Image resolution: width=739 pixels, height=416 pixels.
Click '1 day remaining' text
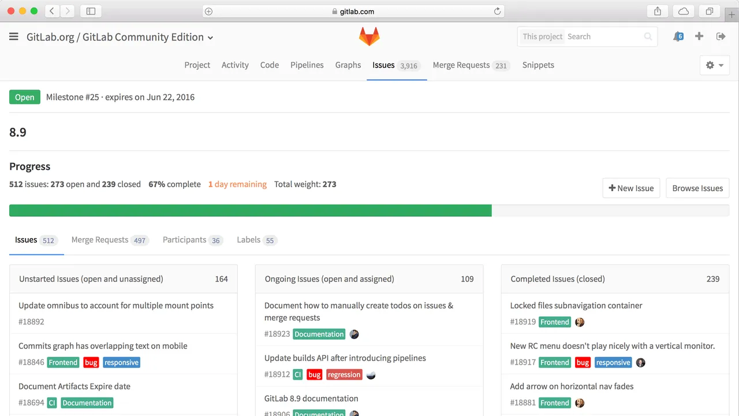coord(237,184)
